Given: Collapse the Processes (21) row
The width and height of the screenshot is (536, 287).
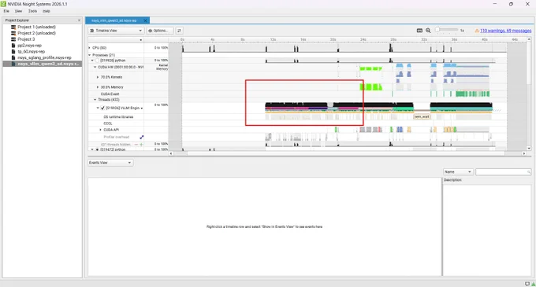Looking at the screenshot, I should [x=90, y=55].
